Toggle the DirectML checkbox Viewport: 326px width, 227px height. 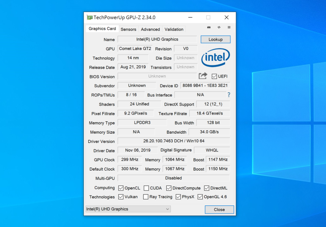click(207, 188)
